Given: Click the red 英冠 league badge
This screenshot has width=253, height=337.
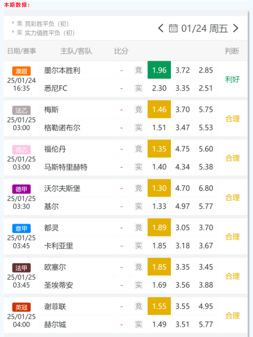Looking at the screenshot, I should tap(21, 307).
